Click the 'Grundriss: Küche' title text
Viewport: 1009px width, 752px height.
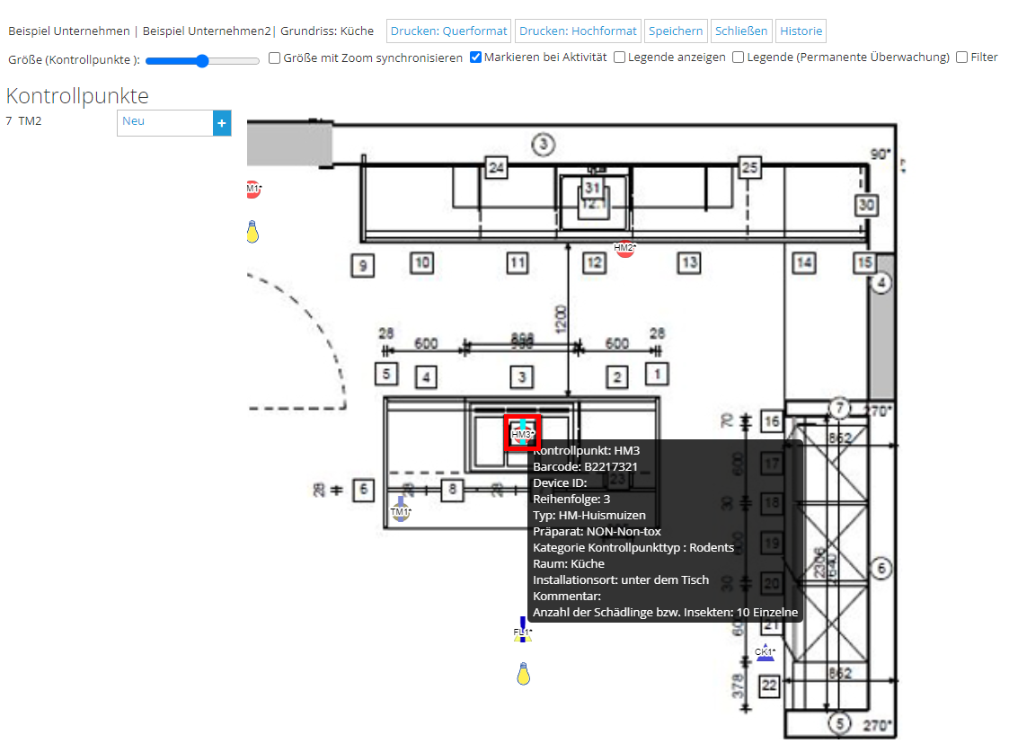[327, 31]
